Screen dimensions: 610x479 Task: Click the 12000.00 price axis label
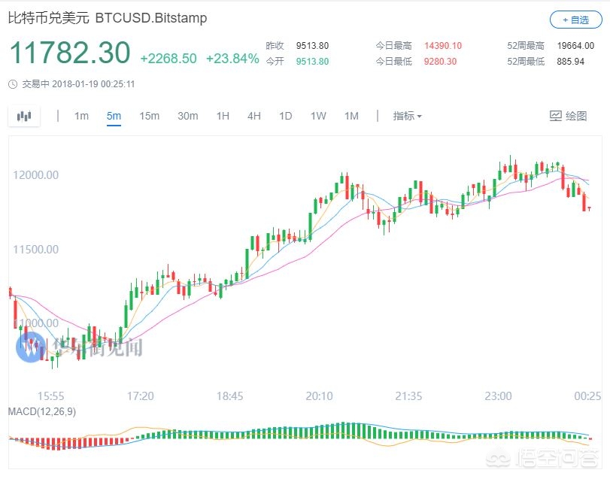click(35, 175)
